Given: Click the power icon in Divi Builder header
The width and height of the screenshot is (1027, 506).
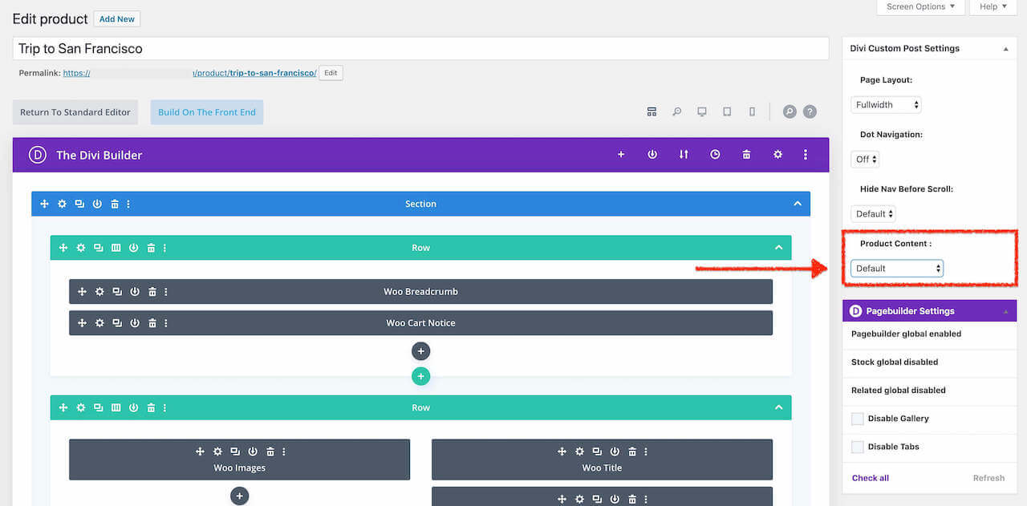Looking at the screenshot, I should tap(652, 155).
